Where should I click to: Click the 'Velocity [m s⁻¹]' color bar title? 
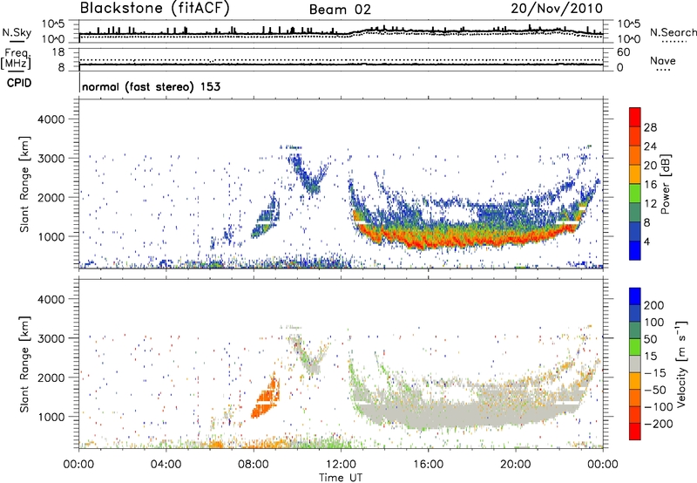682,364
